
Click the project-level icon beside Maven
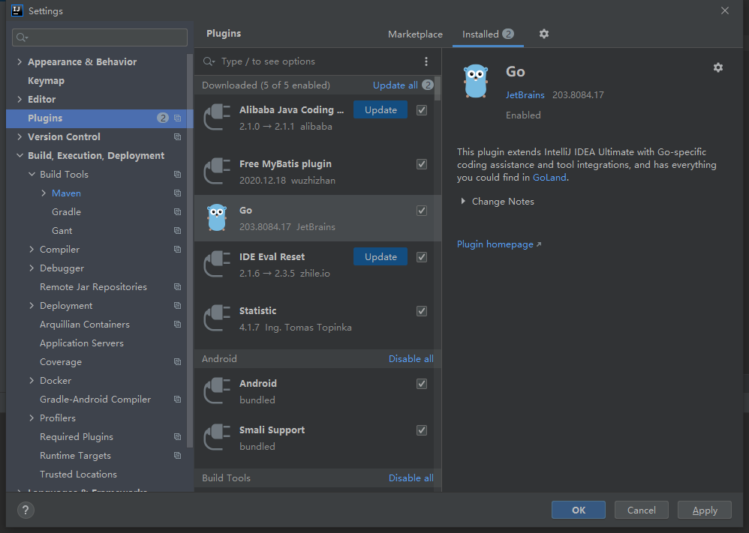pyautogui.click(x=178, y=193)
